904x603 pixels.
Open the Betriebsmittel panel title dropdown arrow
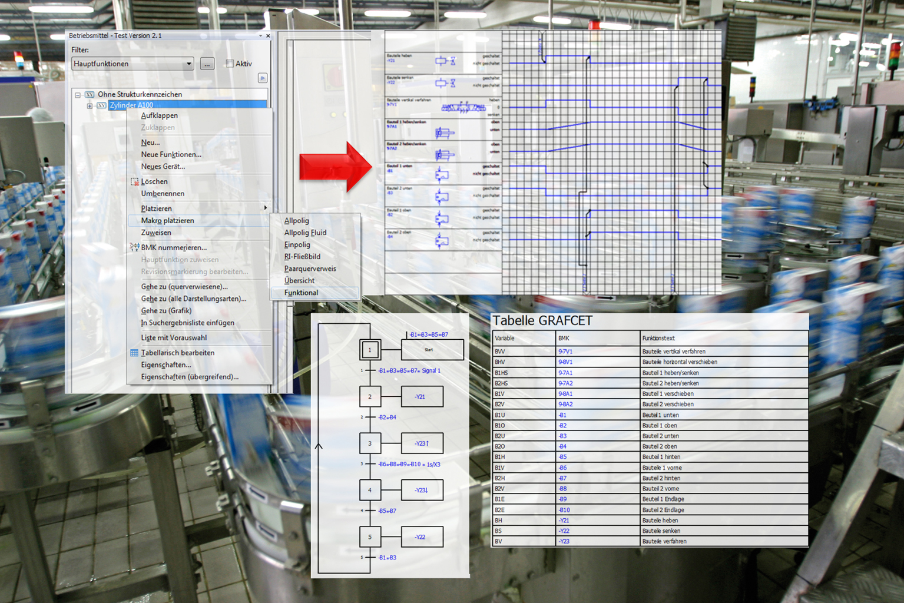tap(260, 36)
